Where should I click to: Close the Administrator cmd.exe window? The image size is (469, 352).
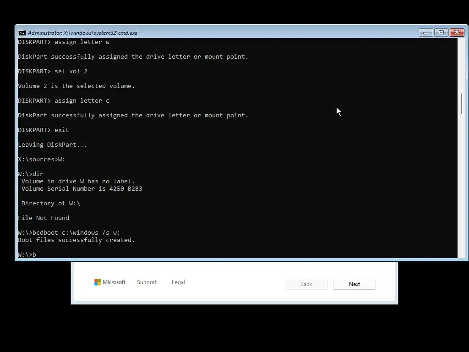[x=457, y=33]
